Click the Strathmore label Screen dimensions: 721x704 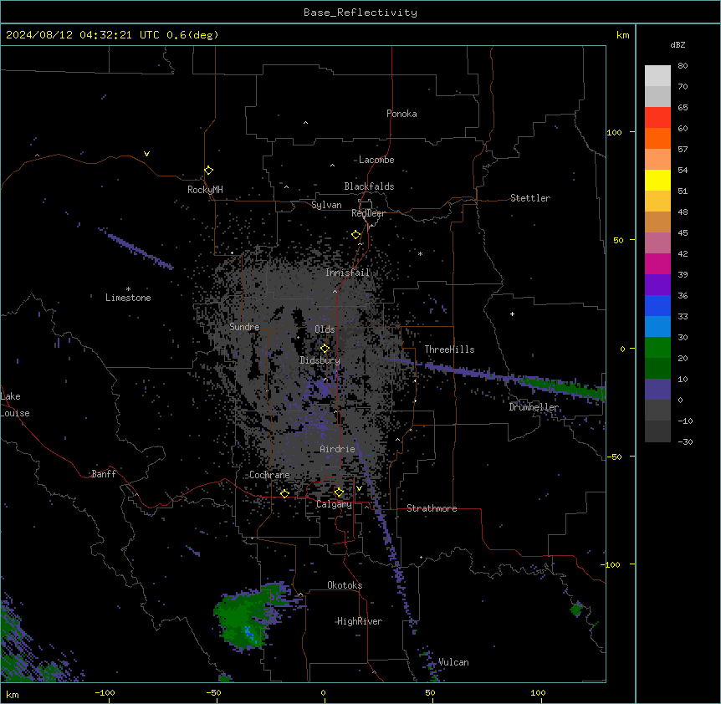432,508
